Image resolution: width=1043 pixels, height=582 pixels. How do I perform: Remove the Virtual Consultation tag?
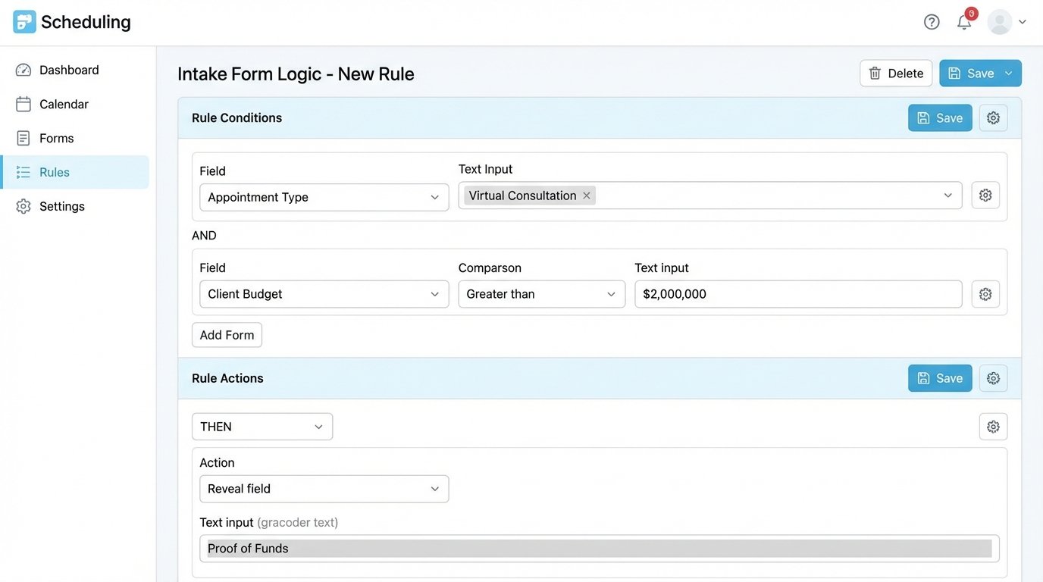[x=587, y=195]
